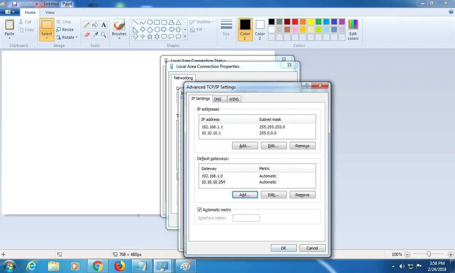Open the Edit colors dialog
This screenshot has height=273, width=455.
(x=353, y=30)
